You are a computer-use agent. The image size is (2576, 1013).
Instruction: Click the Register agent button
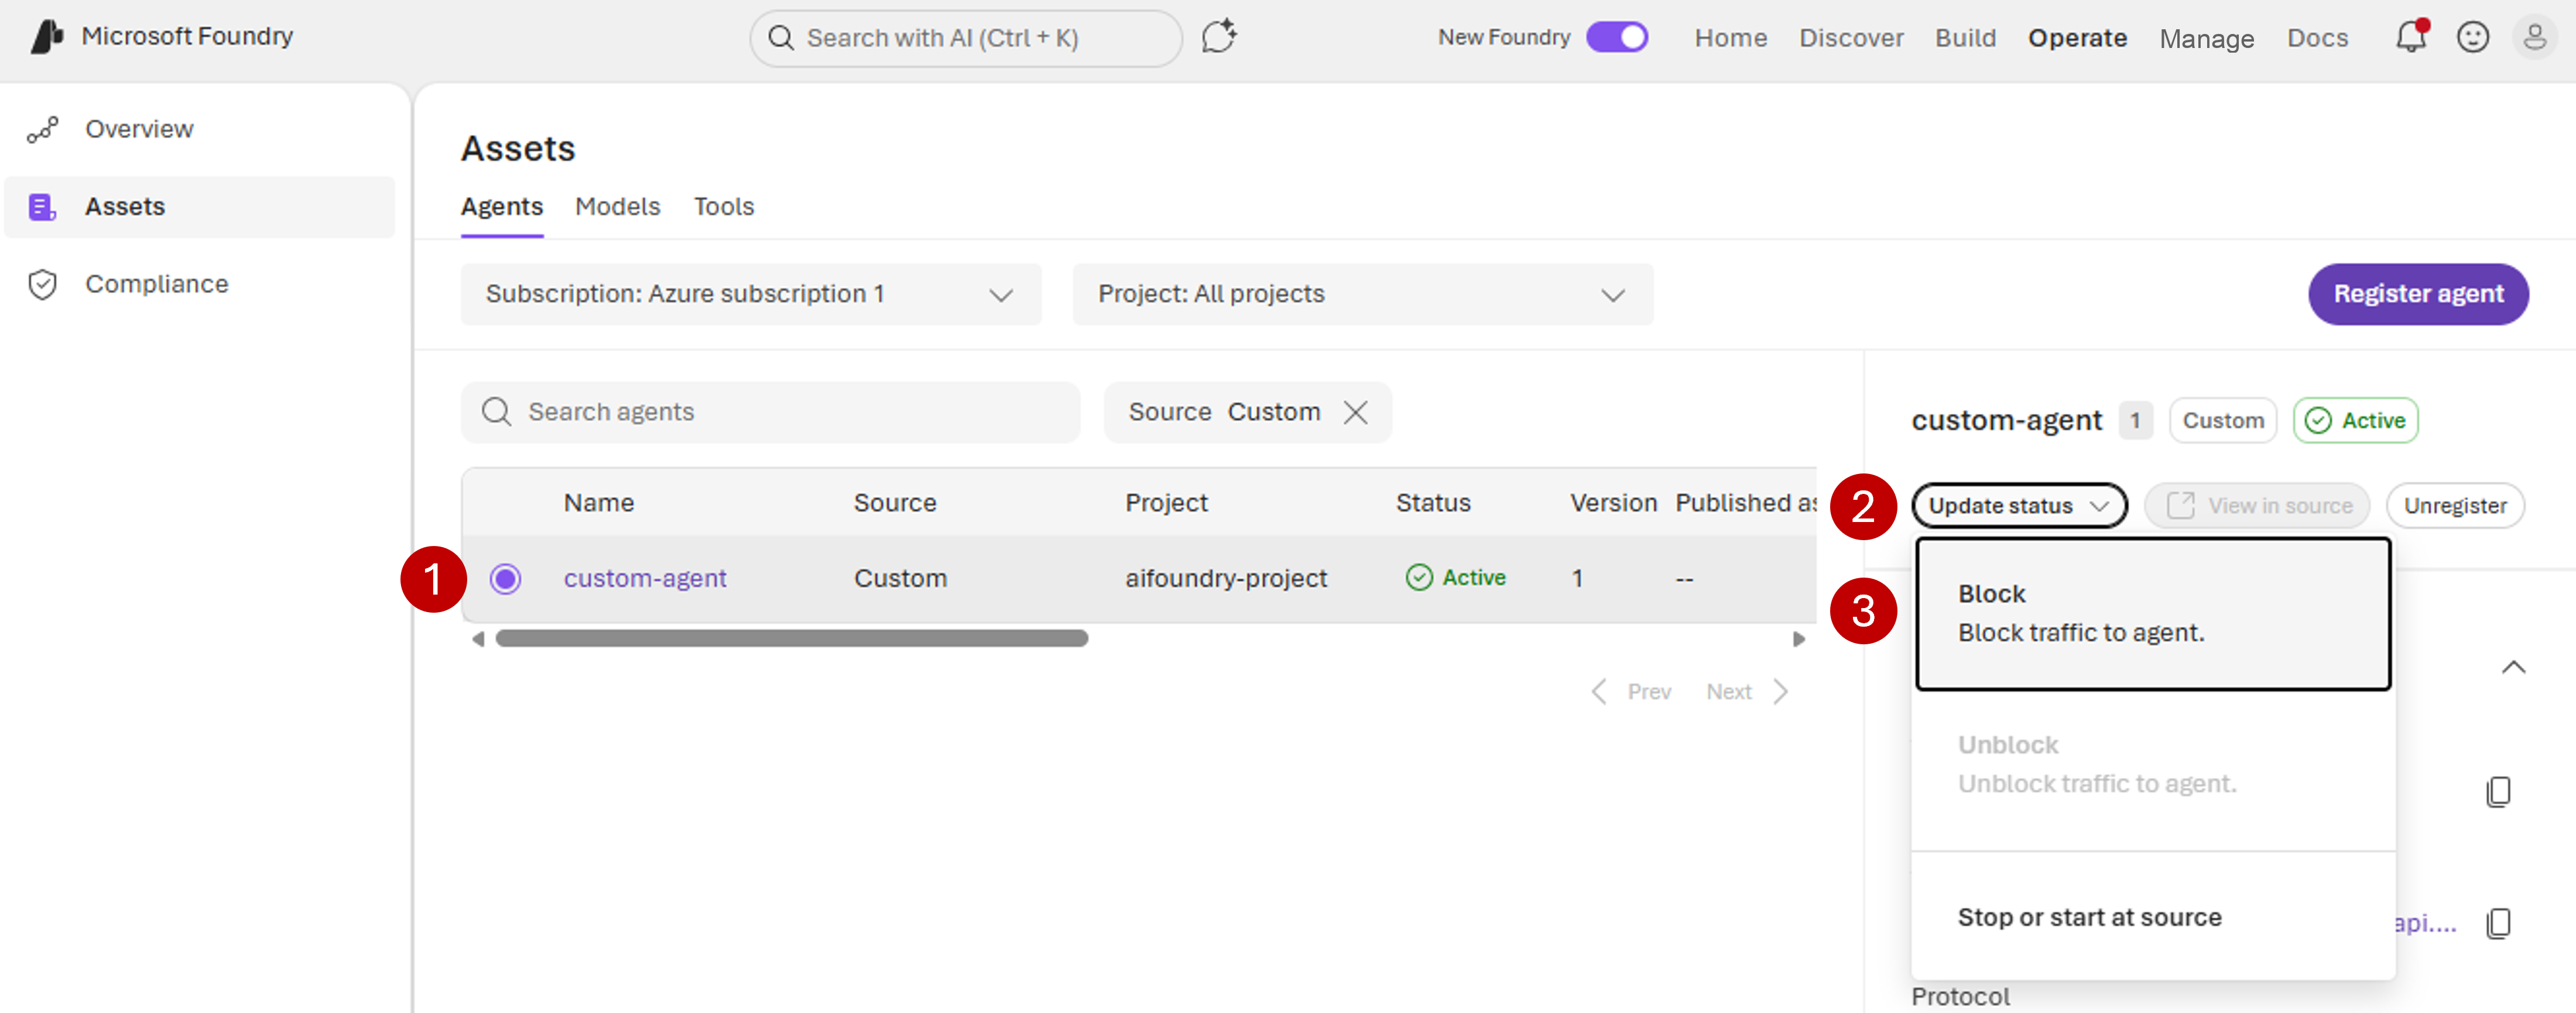(2418, 294)
